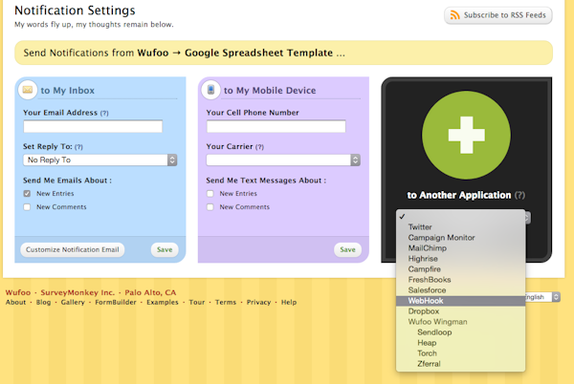Click the SurveyMonkey Inc. footer link
The height and width of the screenshot is (384, 574).
77,292
